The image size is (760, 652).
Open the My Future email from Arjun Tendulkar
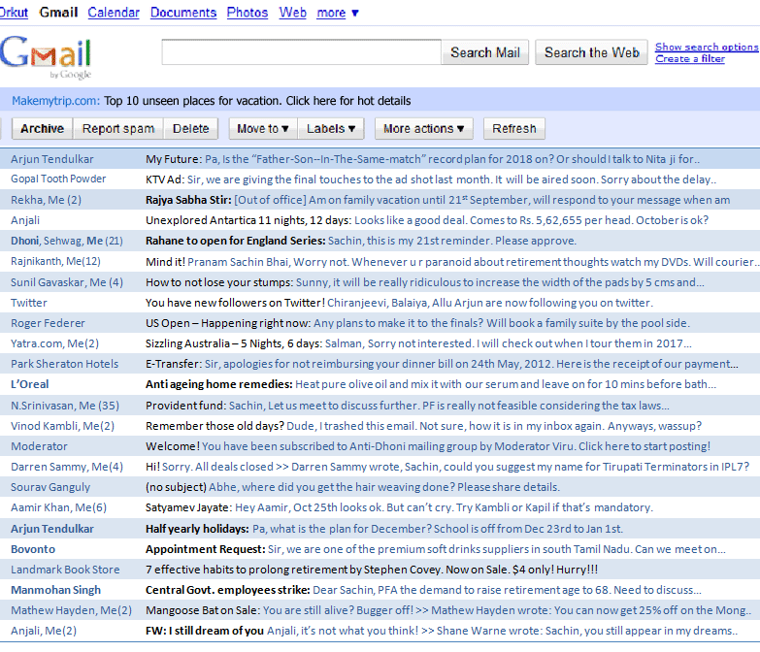380,159
